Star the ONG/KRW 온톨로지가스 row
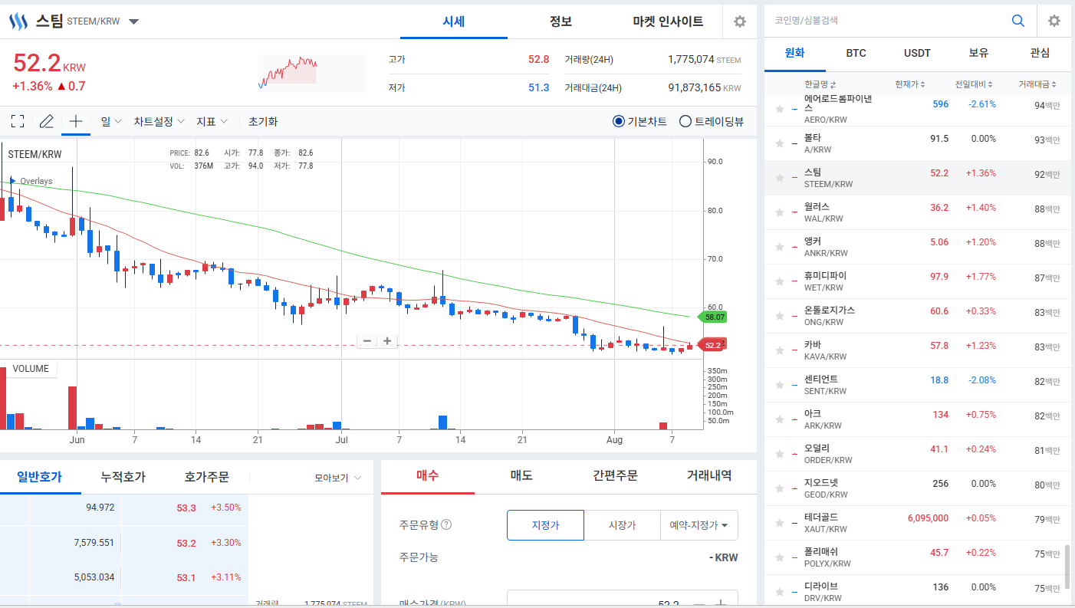This screenshot has width=1075, height=608. coord(780,316)
